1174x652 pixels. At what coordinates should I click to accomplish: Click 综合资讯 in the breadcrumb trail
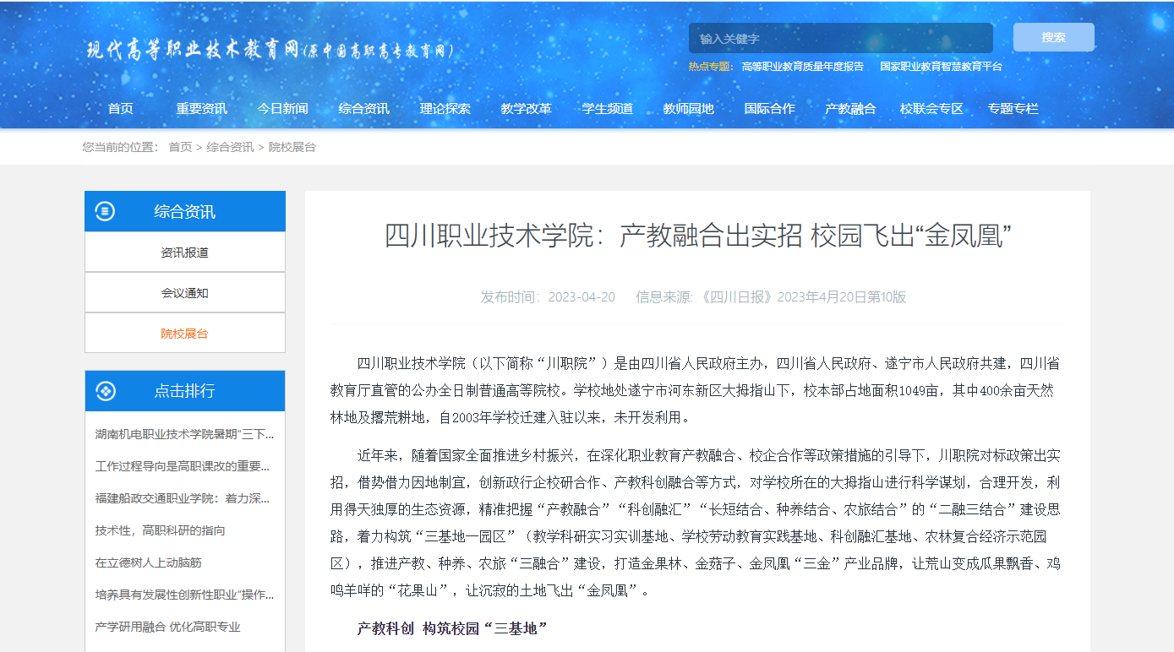click(230, 147)
